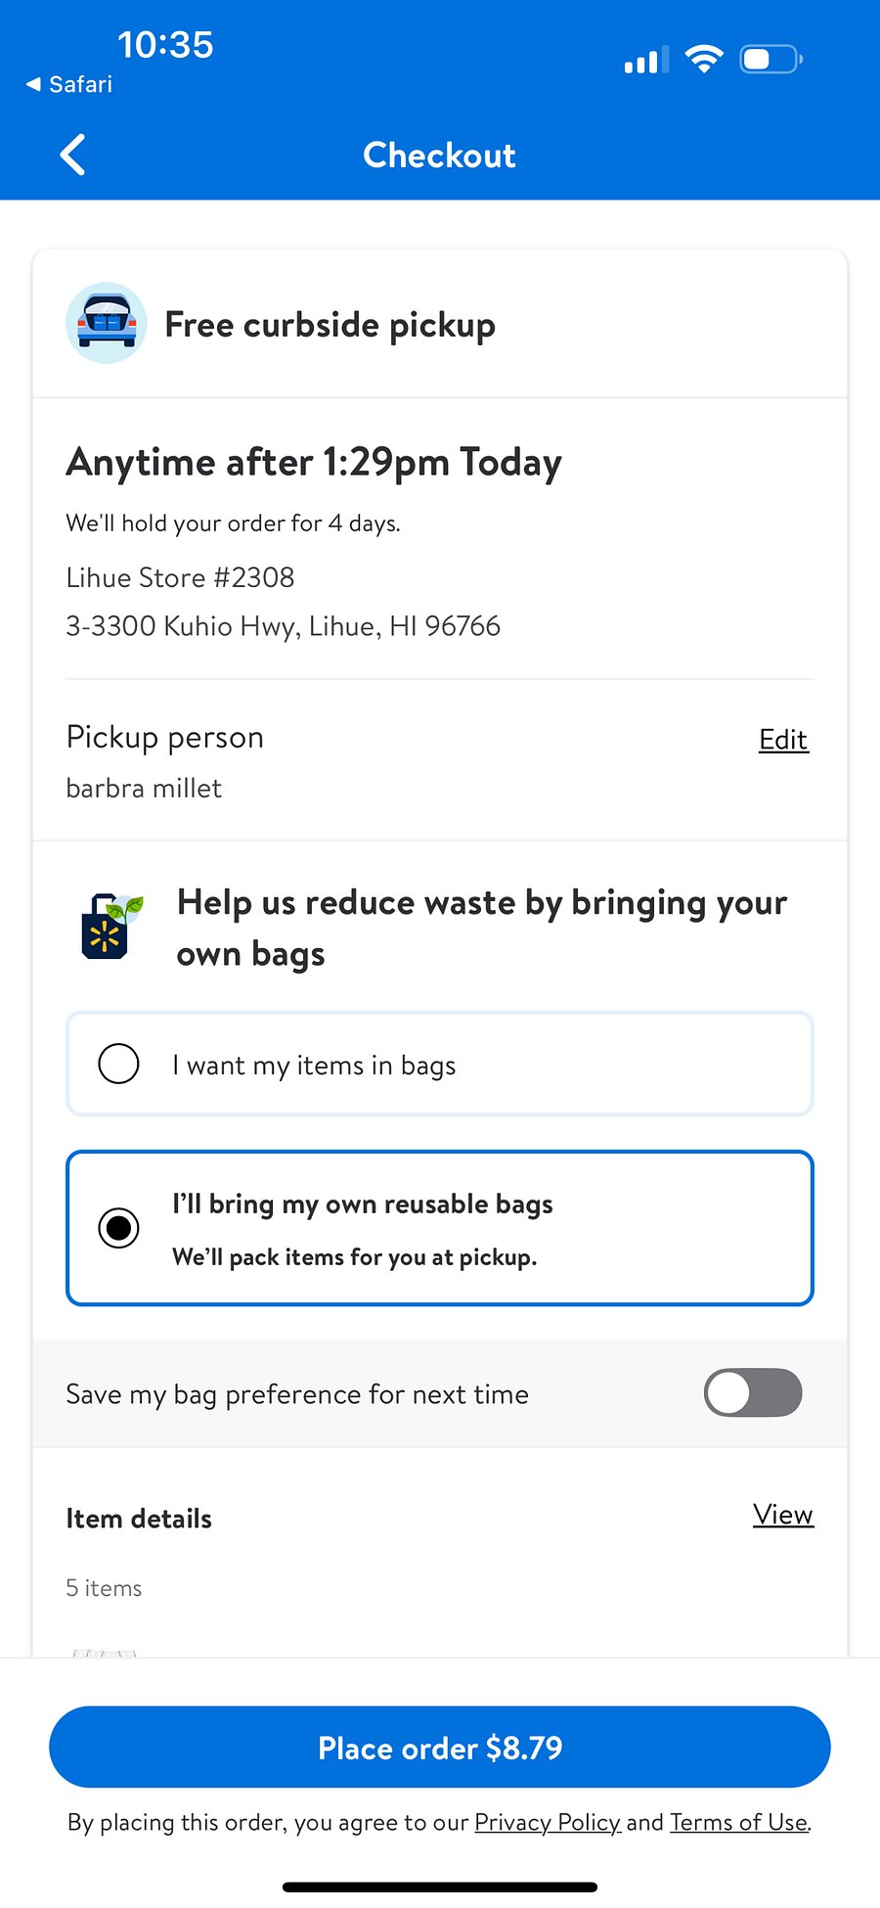Tap the 10:35 clock in status bar
The image size is (880, 1908).
coord(165,45)
